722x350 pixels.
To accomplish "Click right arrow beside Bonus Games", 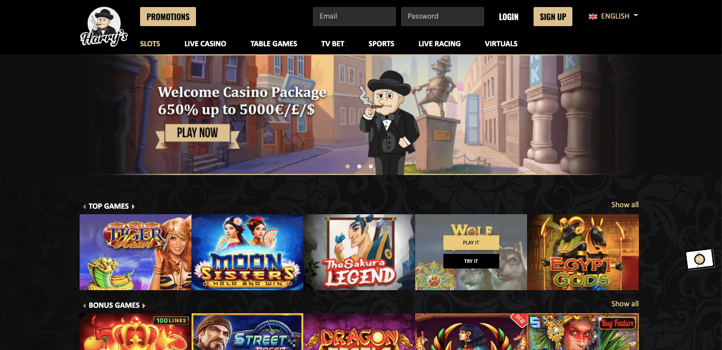I will point(144,306).
